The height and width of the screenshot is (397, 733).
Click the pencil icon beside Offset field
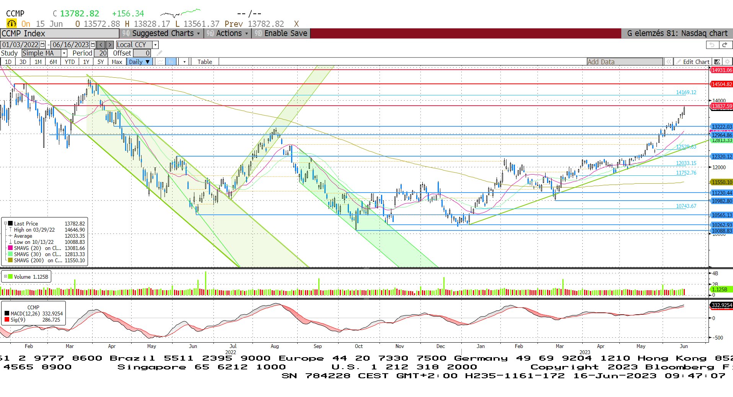[160, 53]
